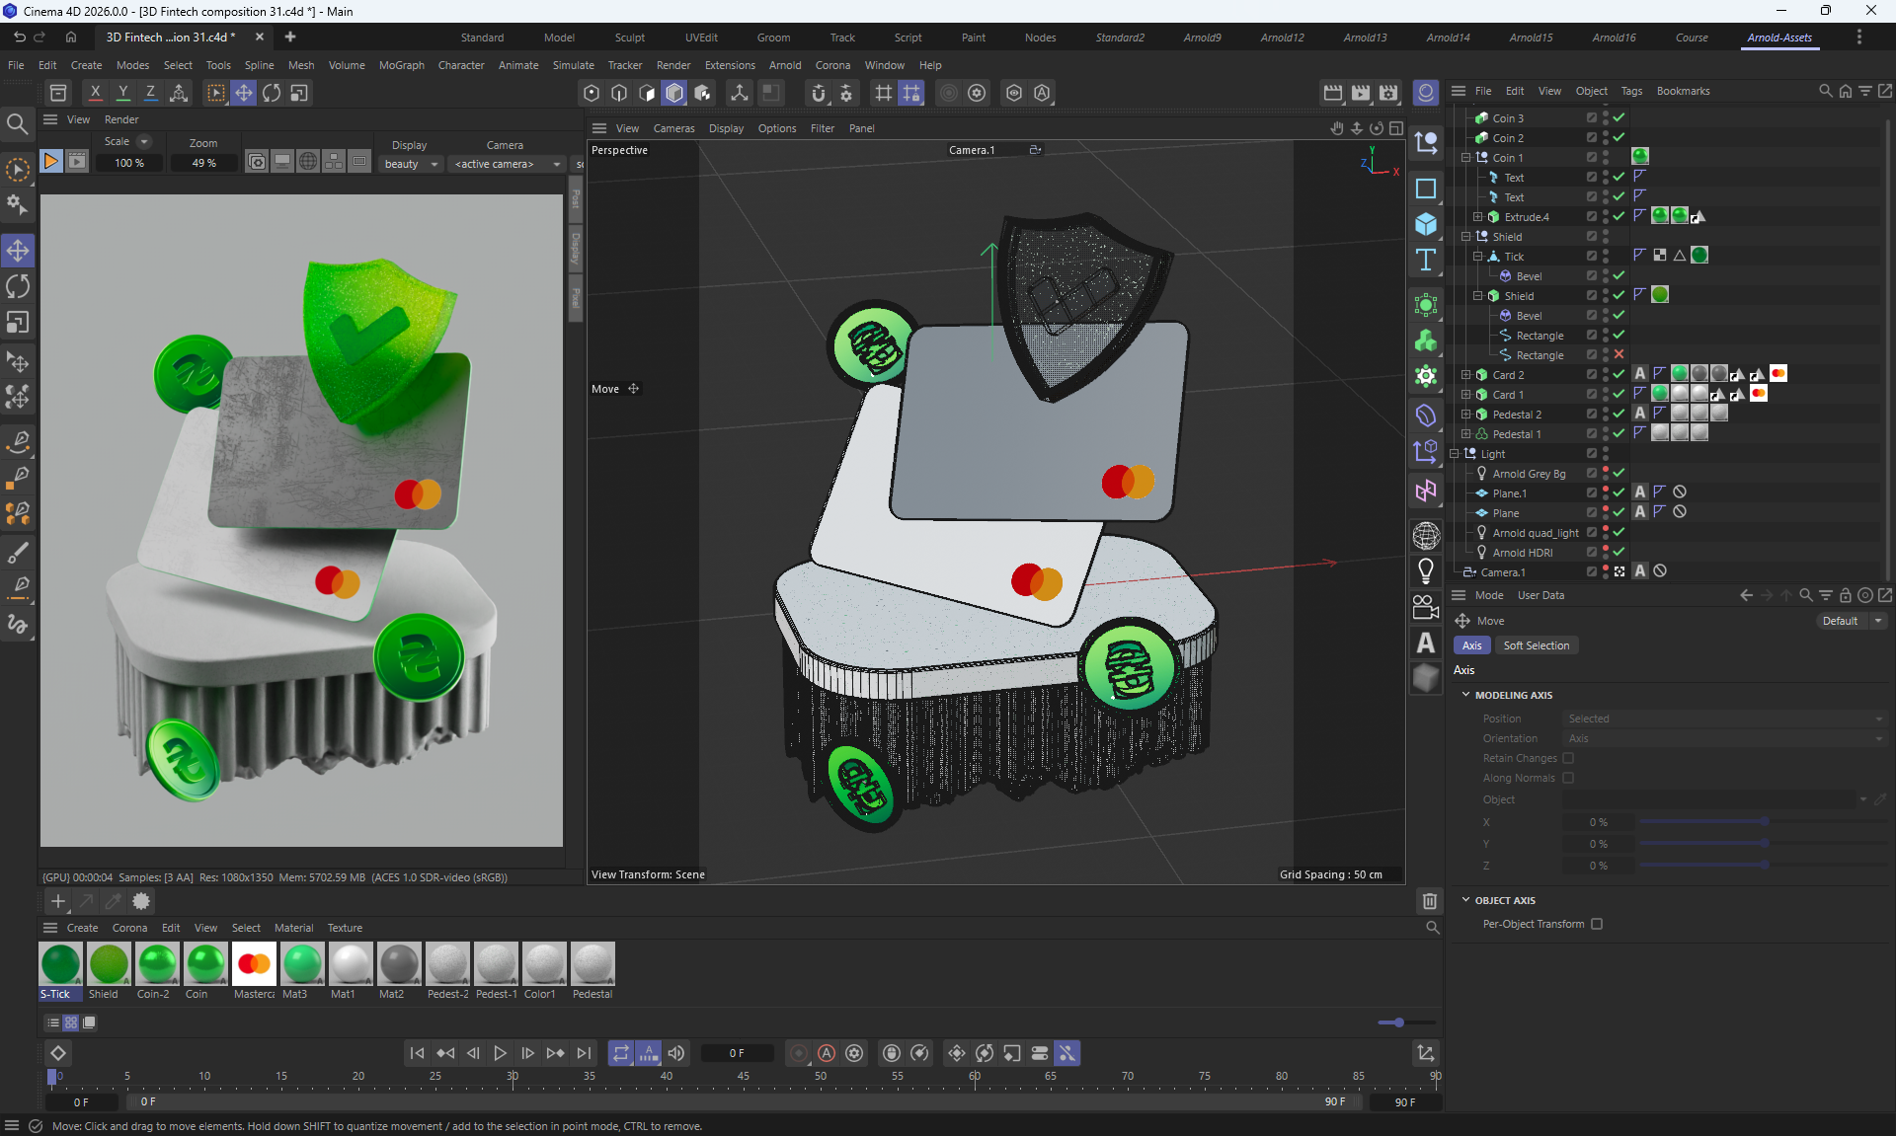
Task: Select the Rotate tool in left toolbar
Action: [18, 287]
